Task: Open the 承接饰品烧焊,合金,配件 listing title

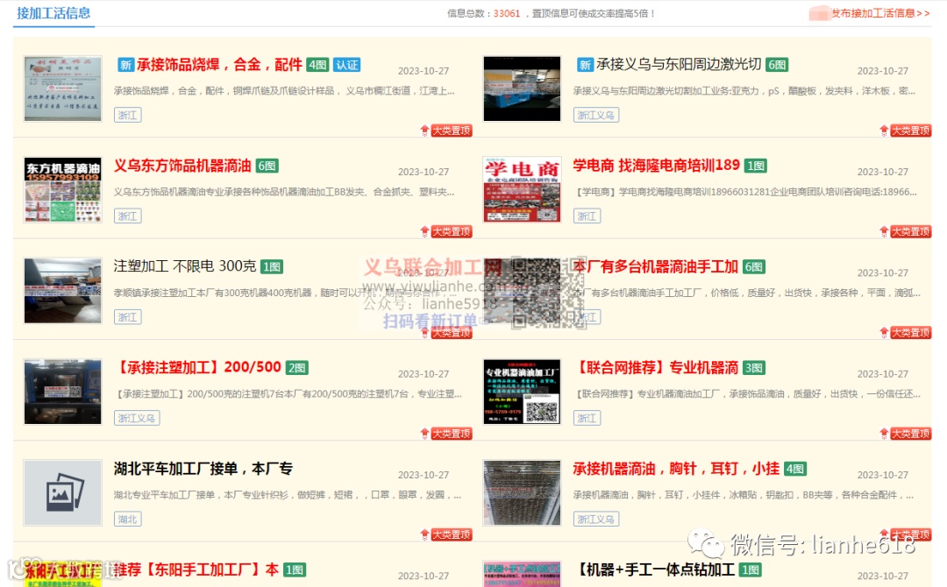Action: 219,65
